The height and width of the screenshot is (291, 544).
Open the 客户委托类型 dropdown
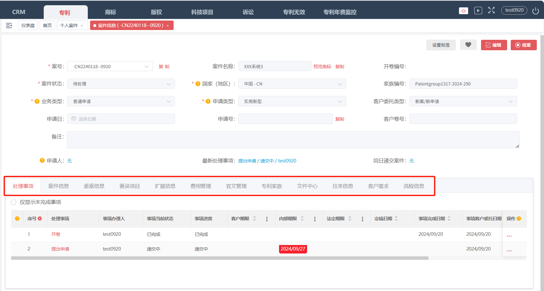pos(463,101)
